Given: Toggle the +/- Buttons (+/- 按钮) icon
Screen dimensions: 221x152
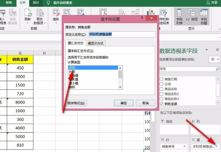Looking at the screenshot, I should point(192,12).
